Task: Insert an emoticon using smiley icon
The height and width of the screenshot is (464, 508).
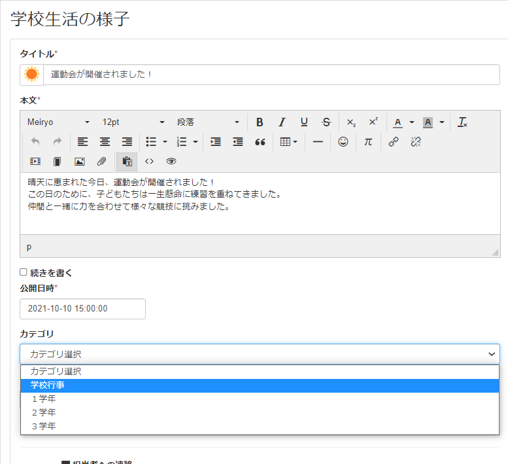Action: point(343,141)
